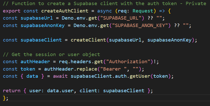Click the 'async' keyword

[x=104, y=11]
